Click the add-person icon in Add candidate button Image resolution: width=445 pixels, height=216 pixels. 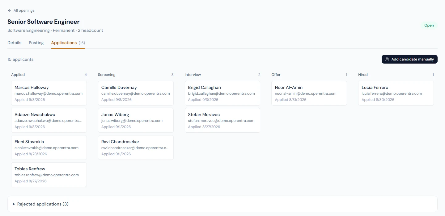(x=388, y=59)
